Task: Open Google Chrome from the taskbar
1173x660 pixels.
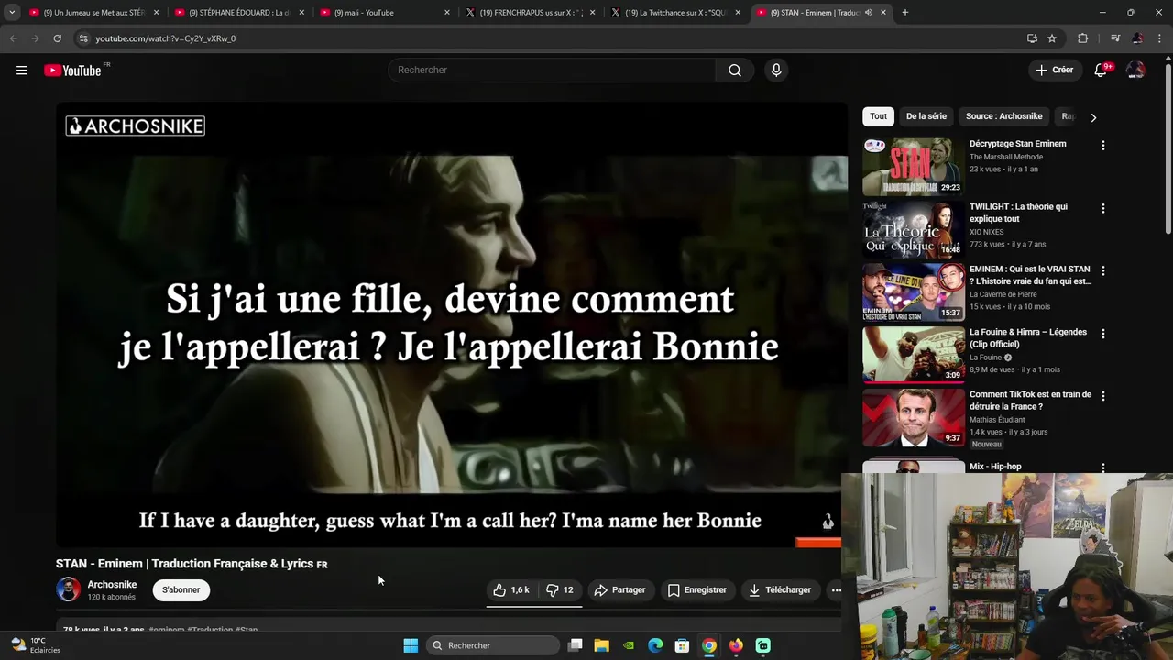Action: point(708,645)
